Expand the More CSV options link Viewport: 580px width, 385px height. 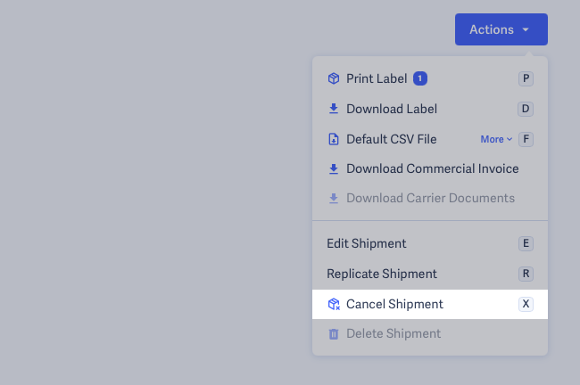pyautogui.click(x=496, y=139)
